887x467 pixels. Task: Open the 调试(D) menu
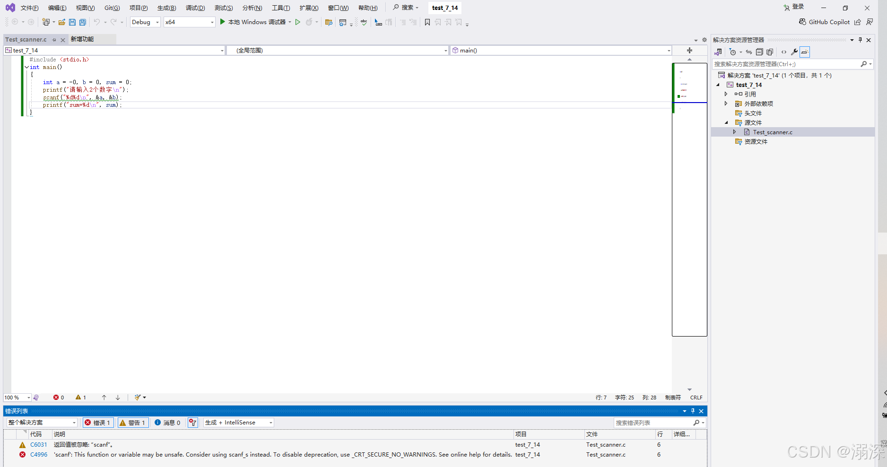(195, 8)
